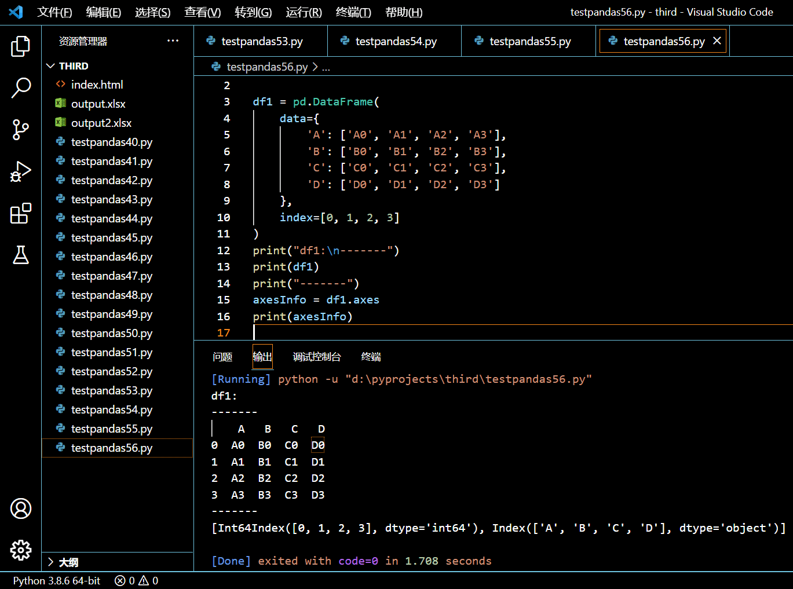This screenshot has height=589, width=793.
Task: Open the 查看(V) menu
Action: tap(203, 12)
